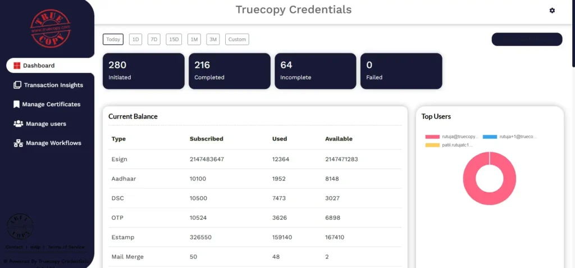Image resolution: width=575 pixels, height=268 pixels.
Task: Select the 64 Incomplete stat card
Action: pyautogui.click(x=316, y=71)
